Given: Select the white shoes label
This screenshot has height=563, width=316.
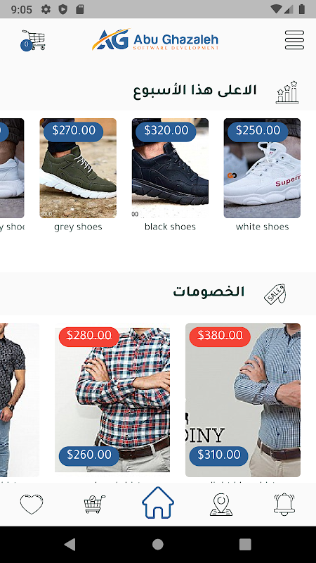Looking at the screenshot, I should click(262, 227).
